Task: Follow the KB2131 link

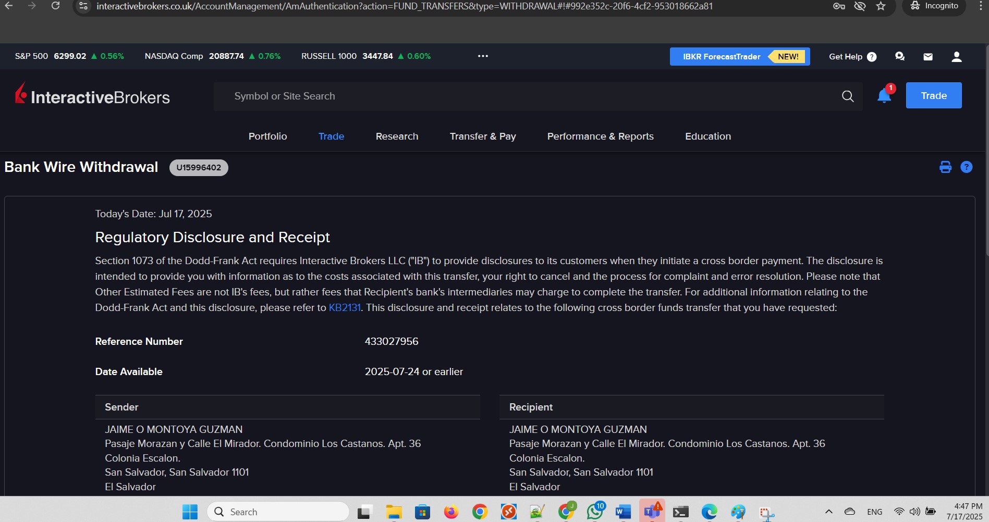Action: coord(345,308)
